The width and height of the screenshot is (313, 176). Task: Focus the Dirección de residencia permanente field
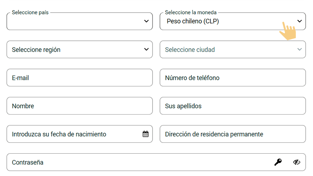point(232,134)
